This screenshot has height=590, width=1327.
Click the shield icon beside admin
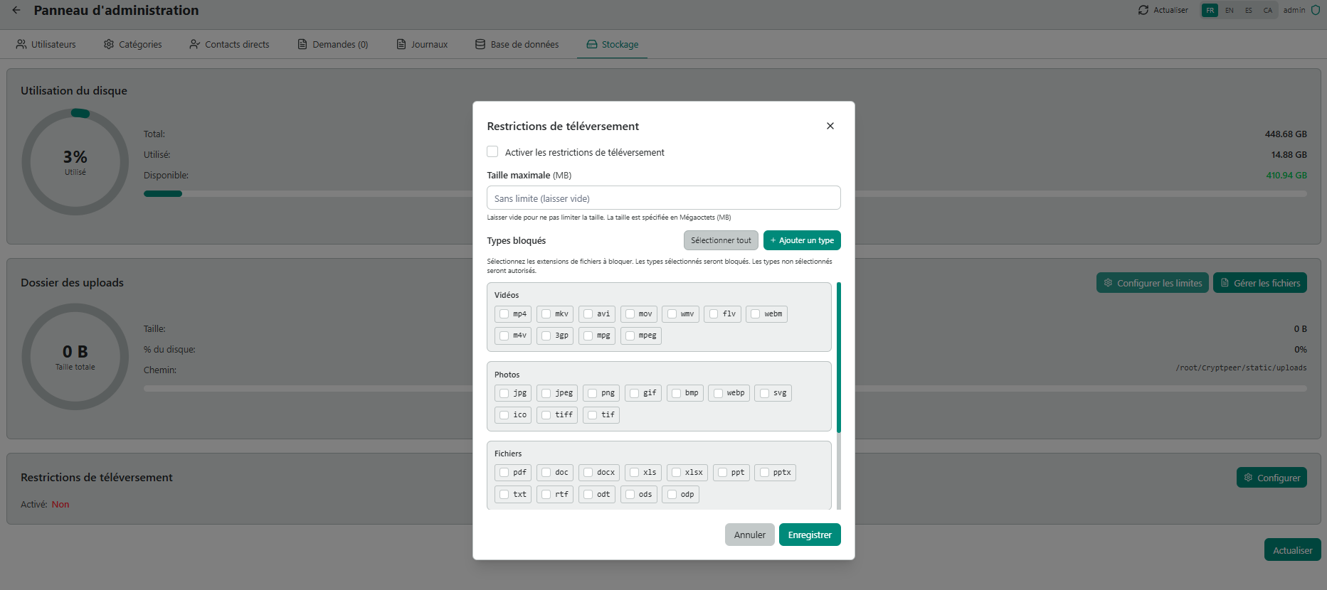click(1316, 10)
